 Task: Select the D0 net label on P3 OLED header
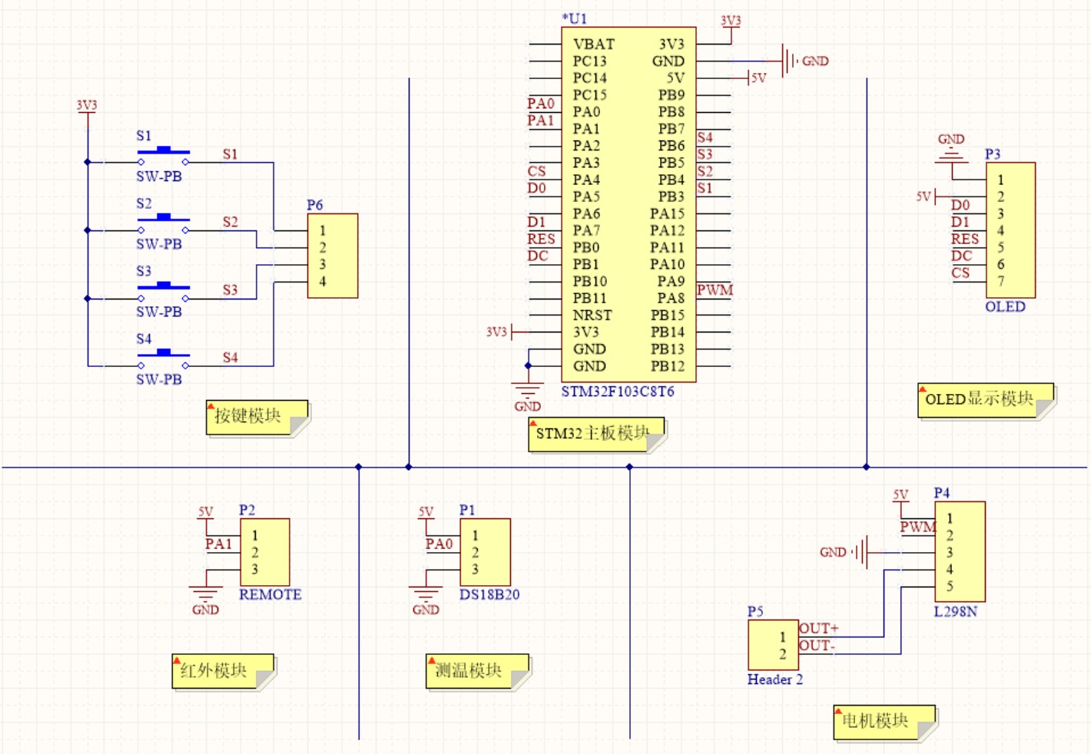(960, 205)
